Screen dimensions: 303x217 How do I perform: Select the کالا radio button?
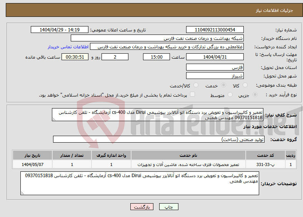pos(245,85)
